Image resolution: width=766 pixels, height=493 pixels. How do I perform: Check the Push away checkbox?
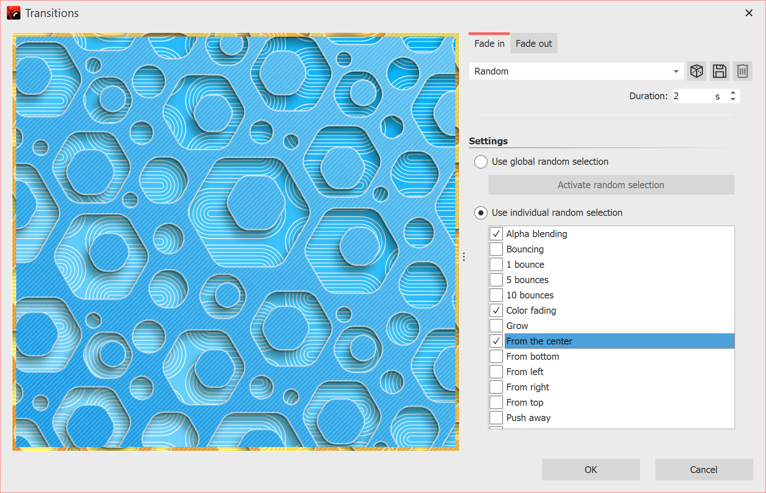496,418
